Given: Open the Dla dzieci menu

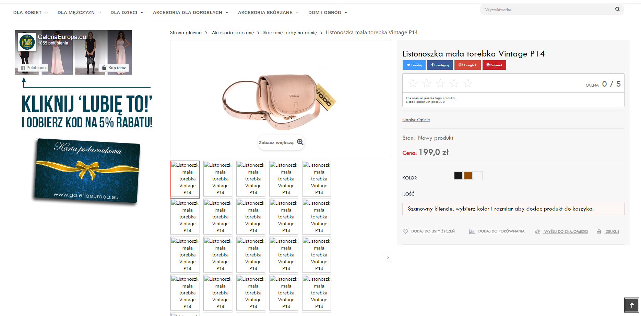Looking at the screenshot, I should click(127, 12).
